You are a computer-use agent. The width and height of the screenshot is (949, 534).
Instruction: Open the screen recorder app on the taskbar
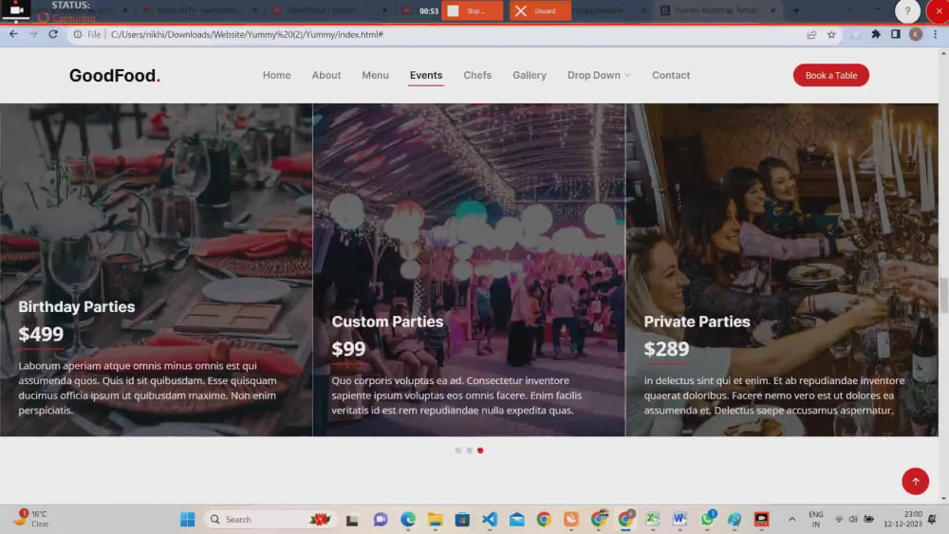[761, 519]
